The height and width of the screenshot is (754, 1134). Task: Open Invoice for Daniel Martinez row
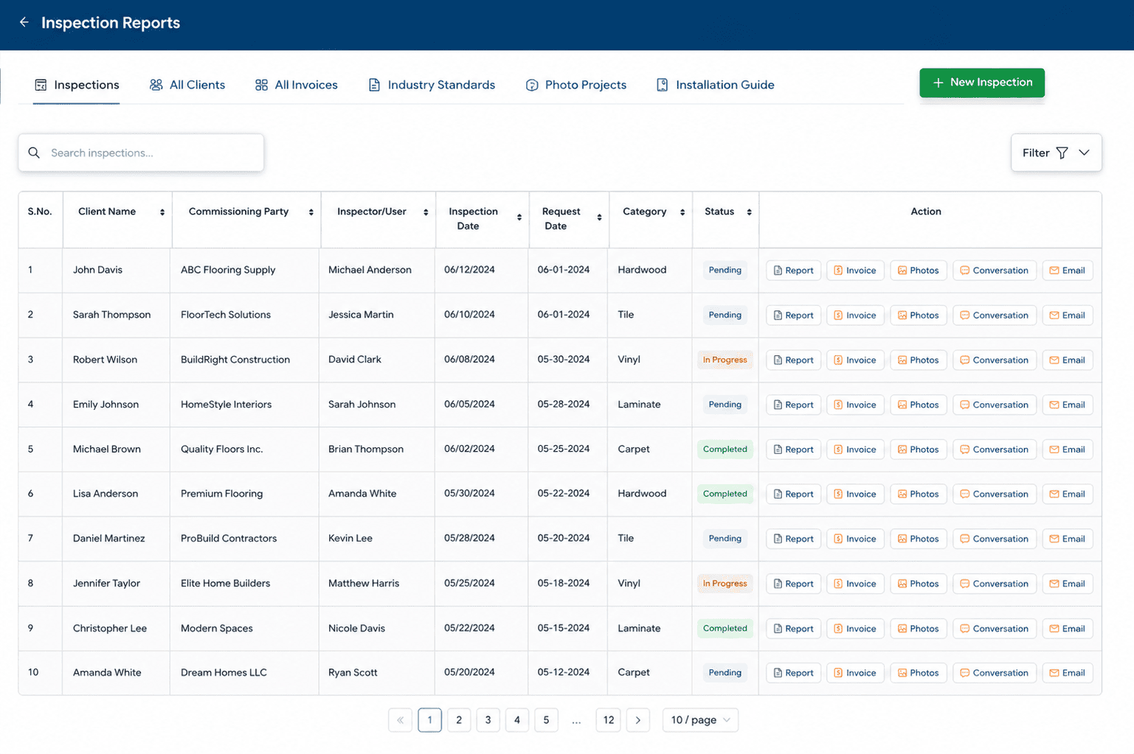(855, 539)
